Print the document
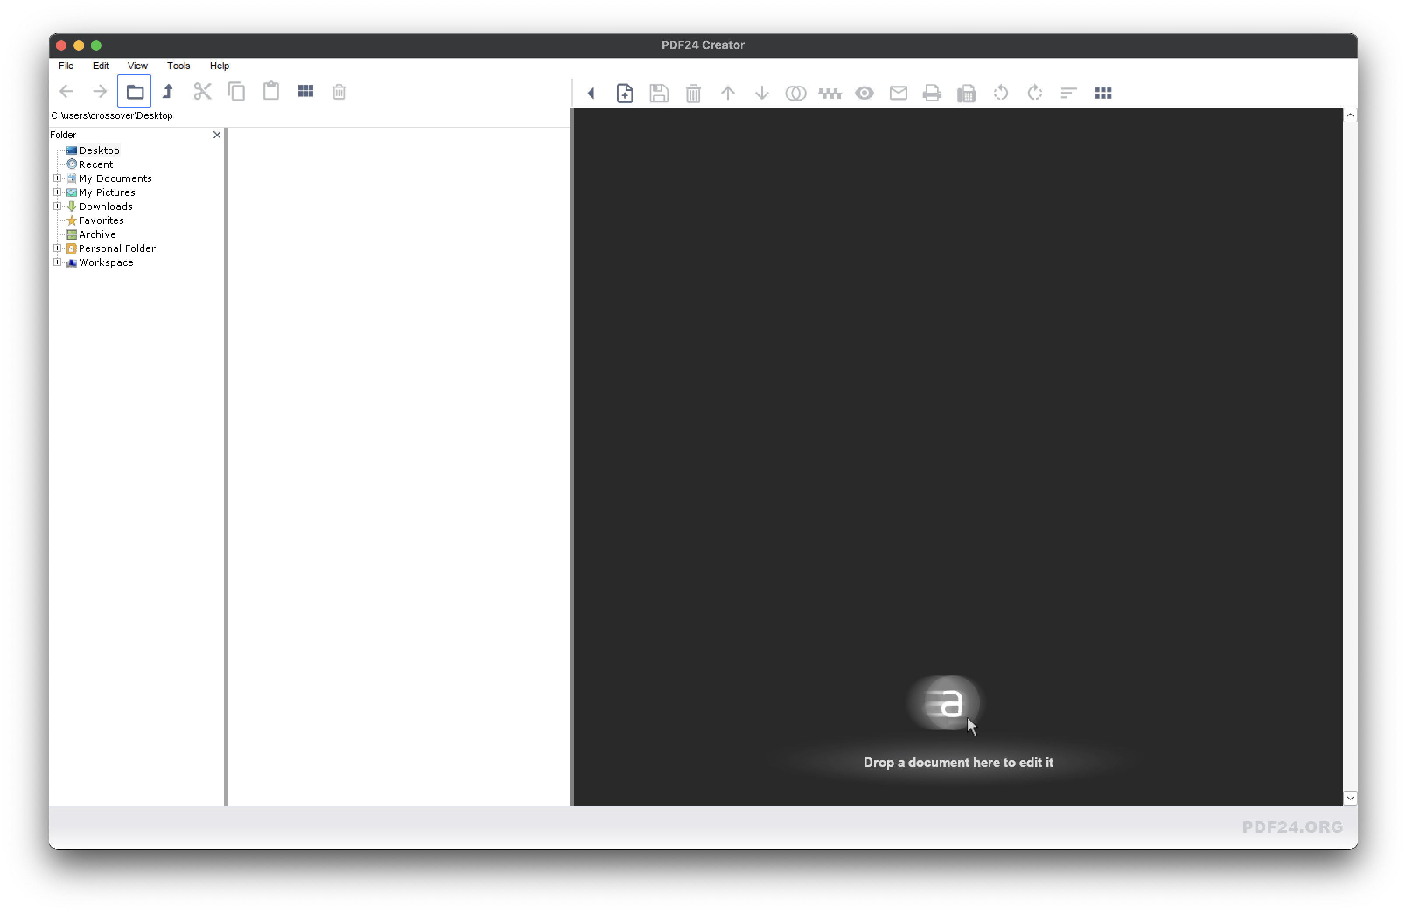1407x914 pixels. (x=932, y=93)
